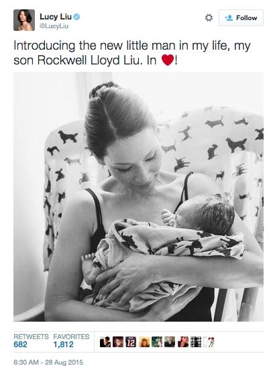Open the Lucy Liu display name link

pos(56,17)
